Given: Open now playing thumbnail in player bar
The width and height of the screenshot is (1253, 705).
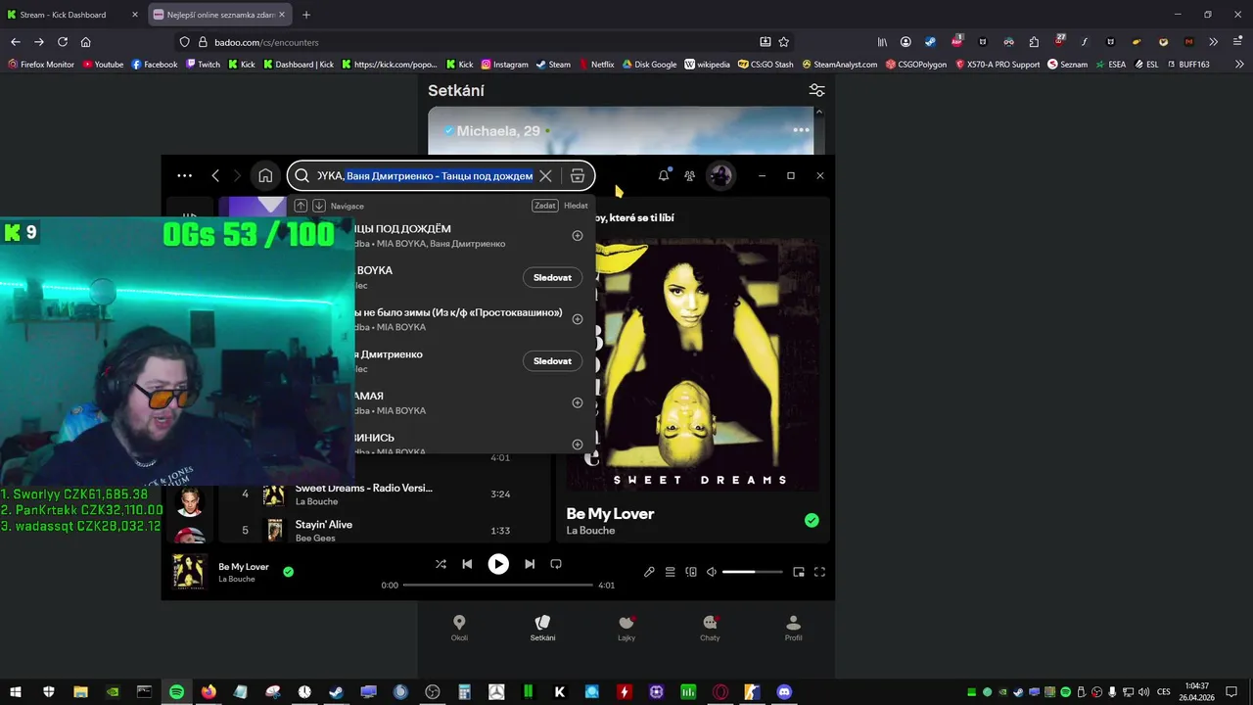Looking at the screenshot, I should 189,572.
